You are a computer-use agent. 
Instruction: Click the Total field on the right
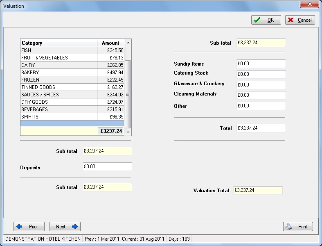(x=261, y=128)
